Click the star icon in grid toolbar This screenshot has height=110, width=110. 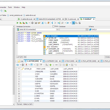(53, 65)
